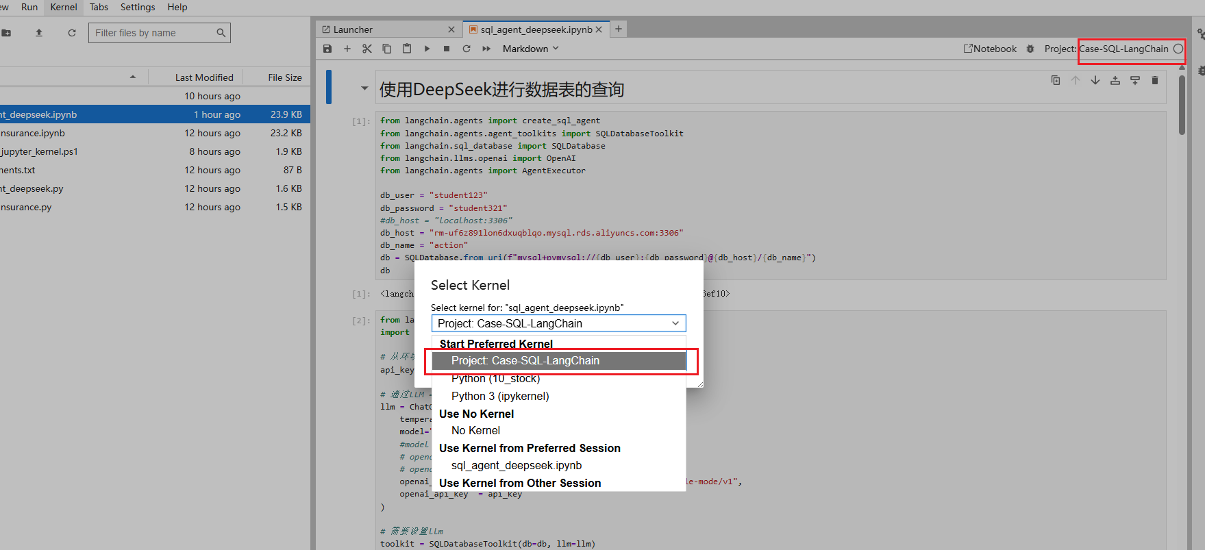
Task: Close the Launcher tab
Action: pyautogui.click(x=451, y=29)
